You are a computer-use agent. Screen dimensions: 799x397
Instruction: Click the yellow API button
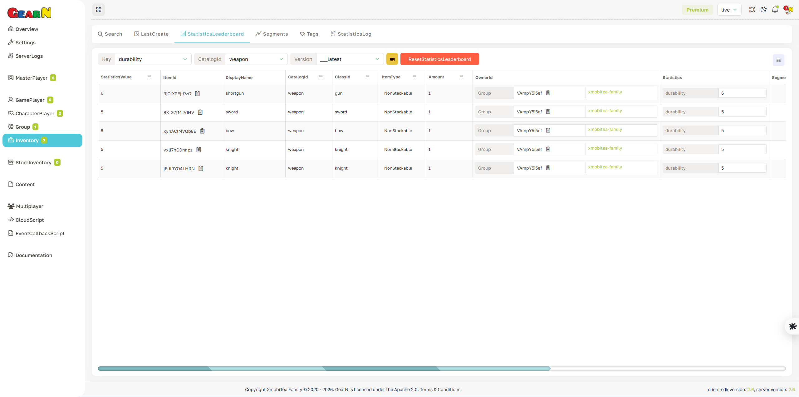[392, 59]
